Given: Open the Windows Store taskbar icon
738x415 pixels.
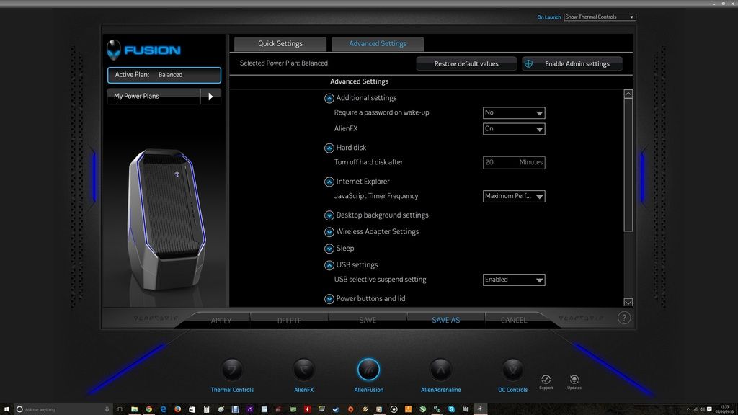Looking at the screenshot, I should (192, 409).
